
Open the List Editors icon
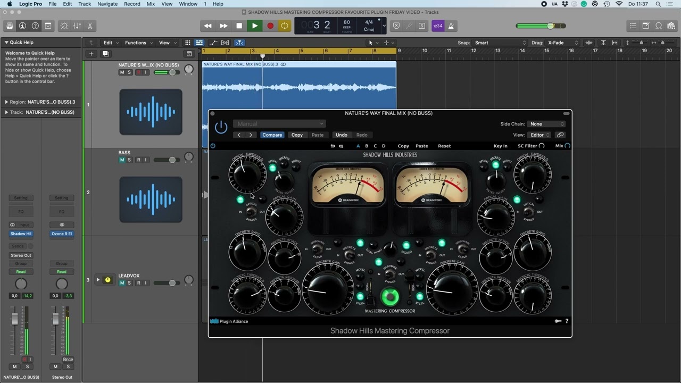click(x=633, y=26)
